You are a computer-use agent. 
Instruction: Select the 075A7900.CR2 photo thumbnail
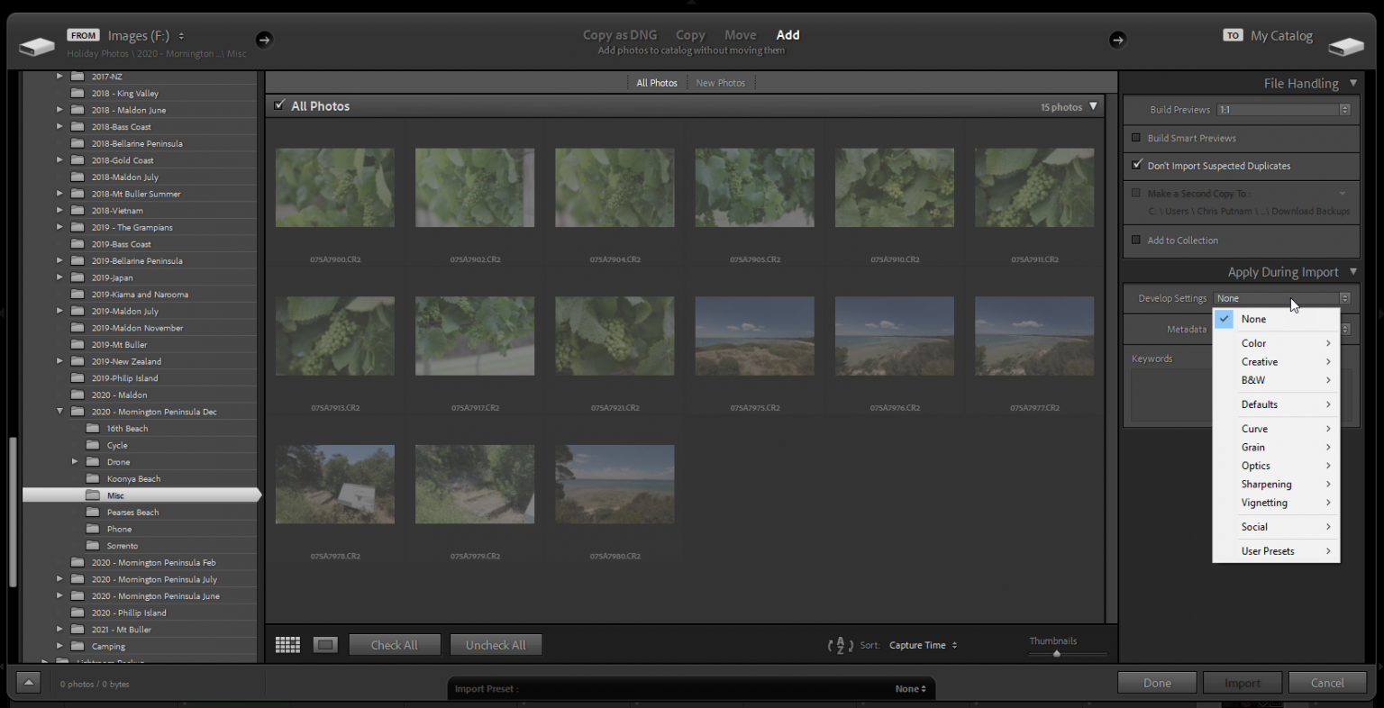tap(334, 186)
